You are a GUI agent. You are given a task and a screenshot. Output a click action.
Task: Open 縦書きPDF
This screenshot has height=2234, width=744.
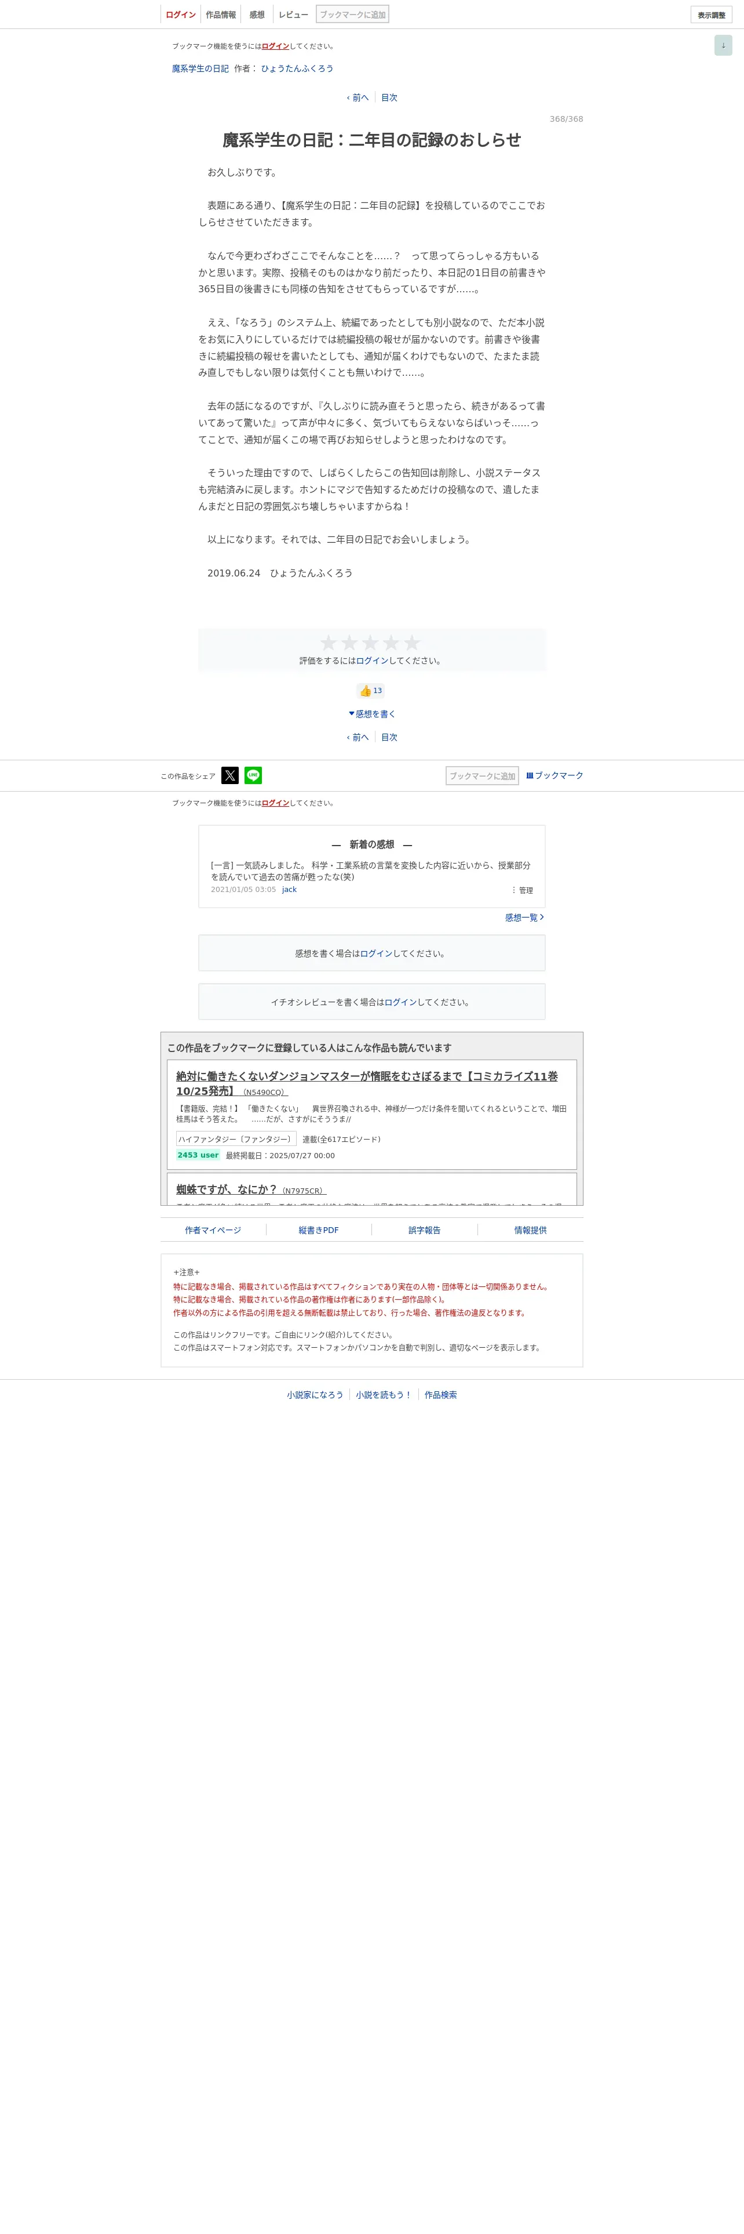(x=319, y=1230)
